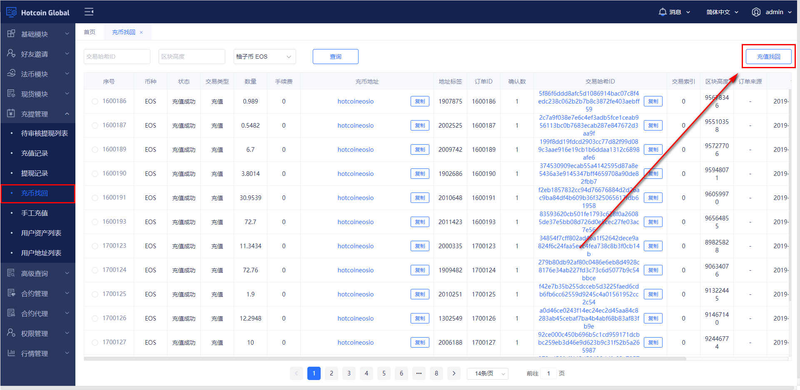Viewport: 800px width, 390px height.
Task: Click the Hotcoin Global logo icon
Action: (x=11, y=12)
